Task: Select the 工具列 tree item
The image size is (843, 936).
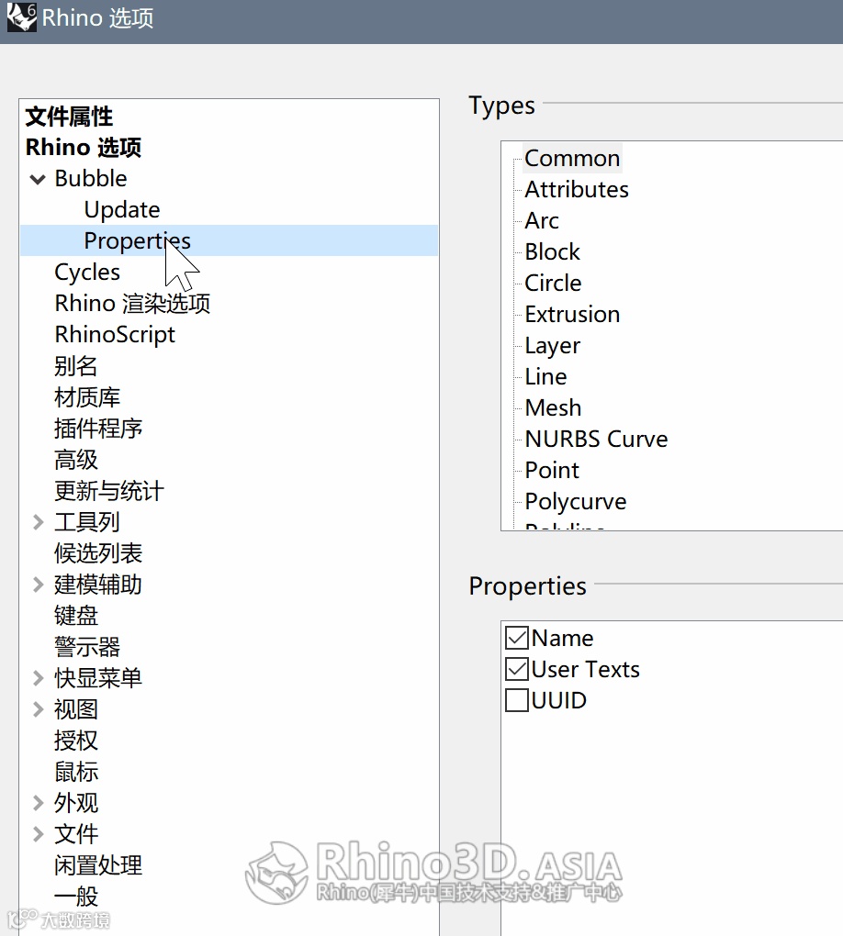Action: coord(86,522)
